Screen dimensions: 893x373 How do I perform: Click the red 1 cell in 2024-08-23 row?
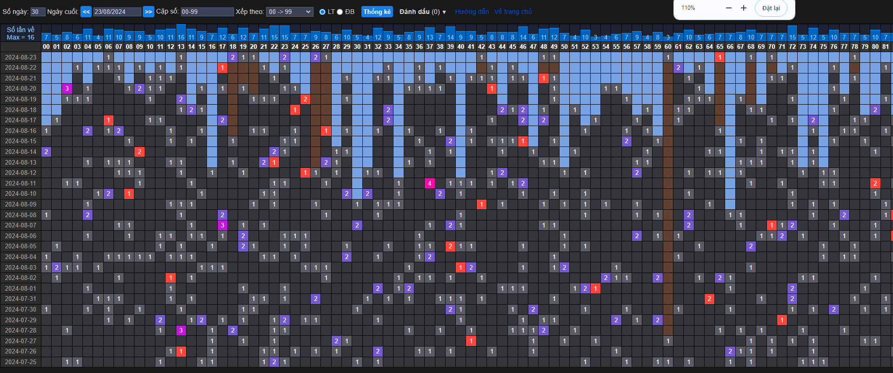coord(720,57)
